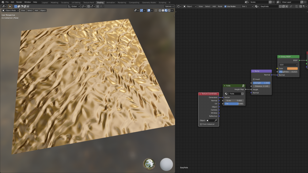
Task: Switch to material preview shading
Action: [x=166, y=10]
